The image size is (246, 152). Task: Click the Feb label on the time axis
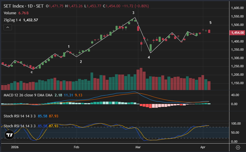[x=76, y=147]
